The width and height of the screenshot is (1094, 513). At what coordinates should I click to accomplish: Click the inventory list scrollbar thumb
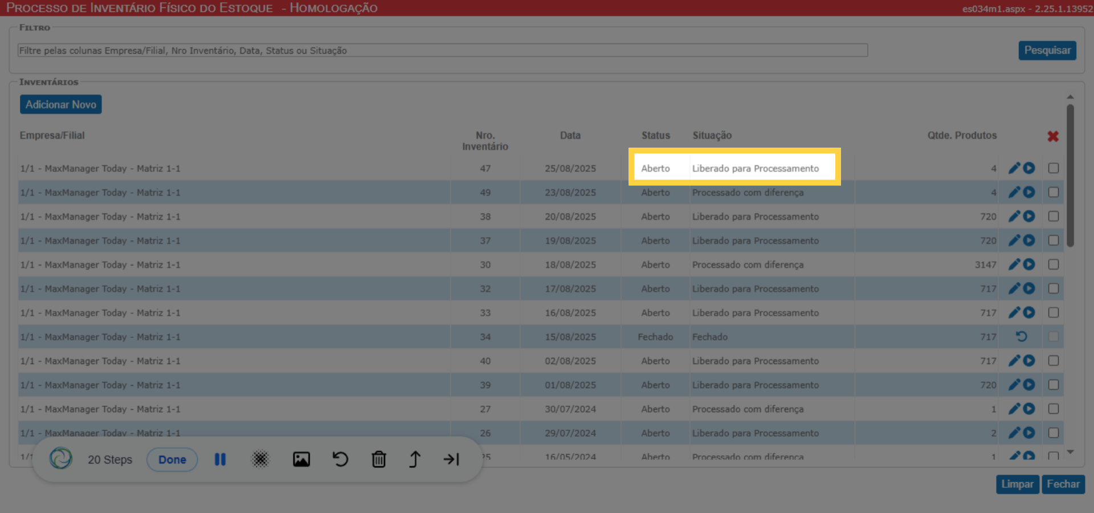point(1070,176)
